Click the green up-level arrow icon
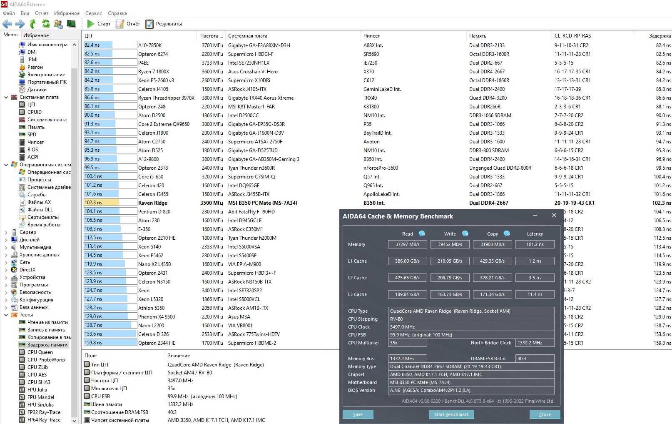 [33, 24]
